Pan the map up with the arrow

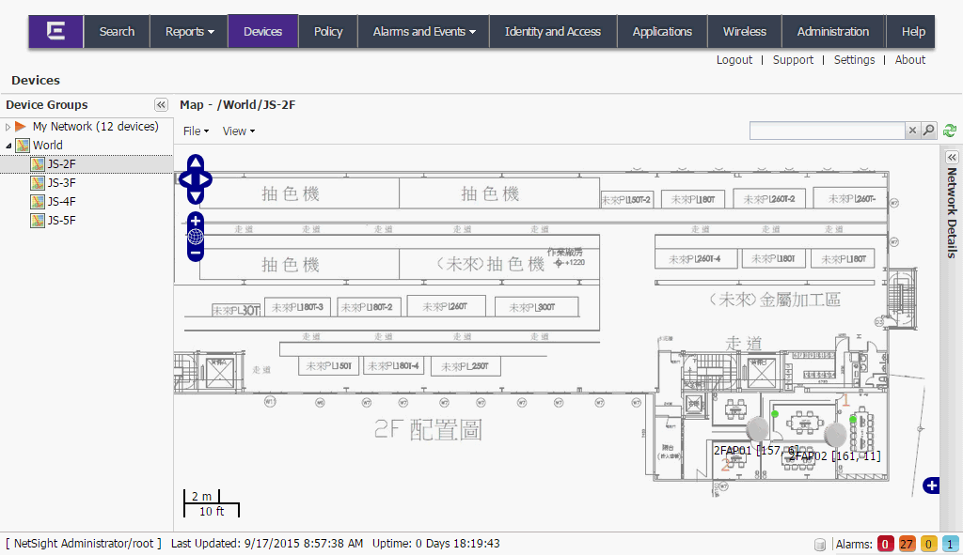196,163
